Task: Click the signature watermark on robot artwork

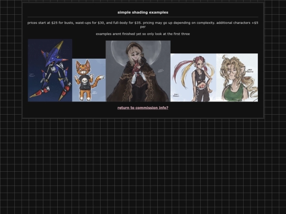Action: pyautogui.click(x=32, y=75)
